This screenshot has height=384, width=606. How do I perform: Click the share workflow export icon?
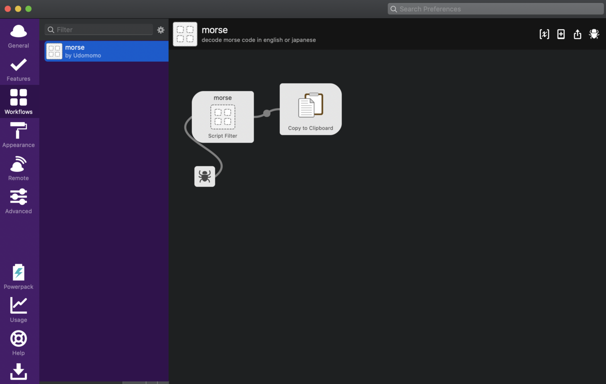578,34
